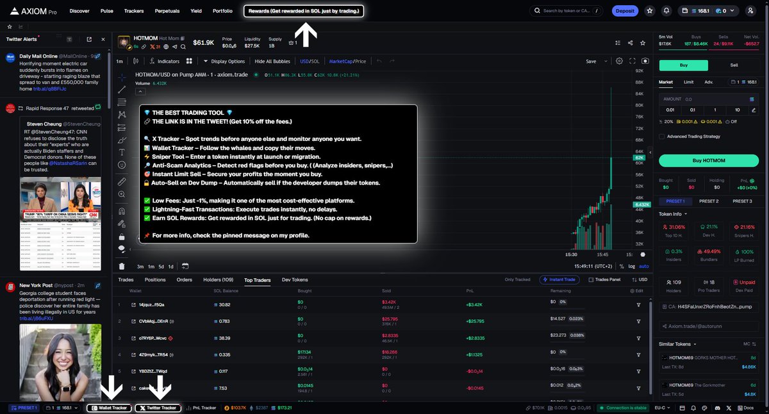Open chart settings gear icon
The height and width of the screenshot is (414, 769).
(x=619, y=62)
